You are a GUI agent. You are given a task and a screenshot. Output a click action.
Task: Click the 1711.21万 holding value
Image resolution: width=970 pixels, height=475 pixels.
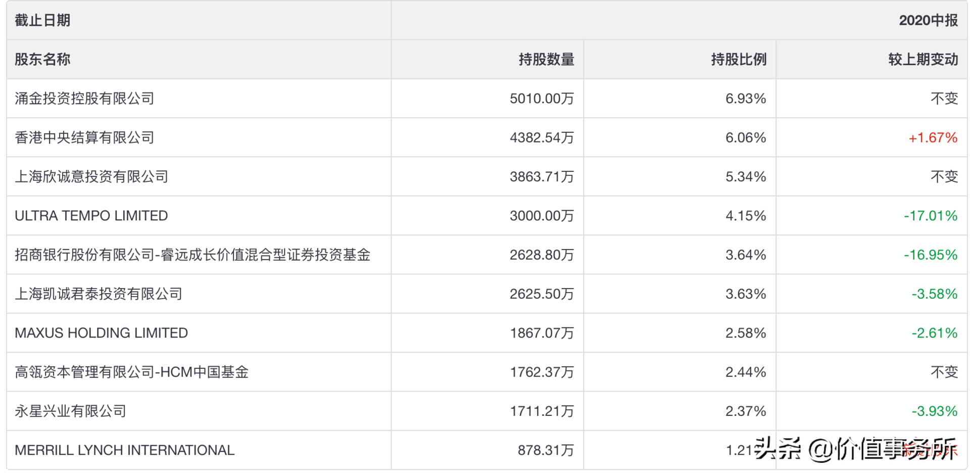click(542, 411)
